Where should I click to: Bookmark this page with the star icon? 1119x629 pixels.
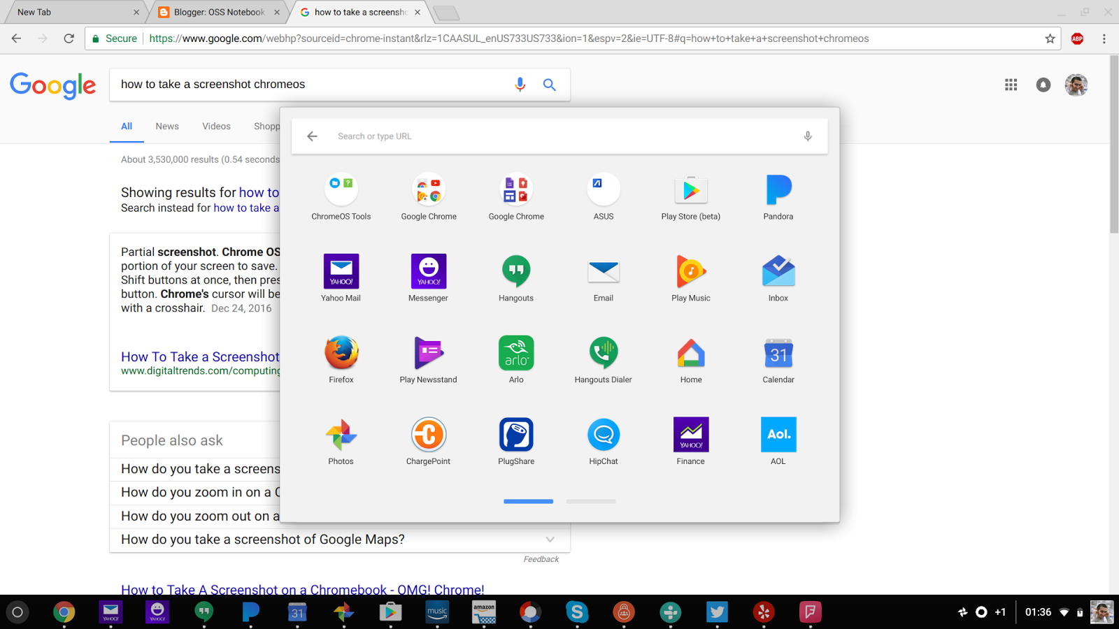(1050, 38)
